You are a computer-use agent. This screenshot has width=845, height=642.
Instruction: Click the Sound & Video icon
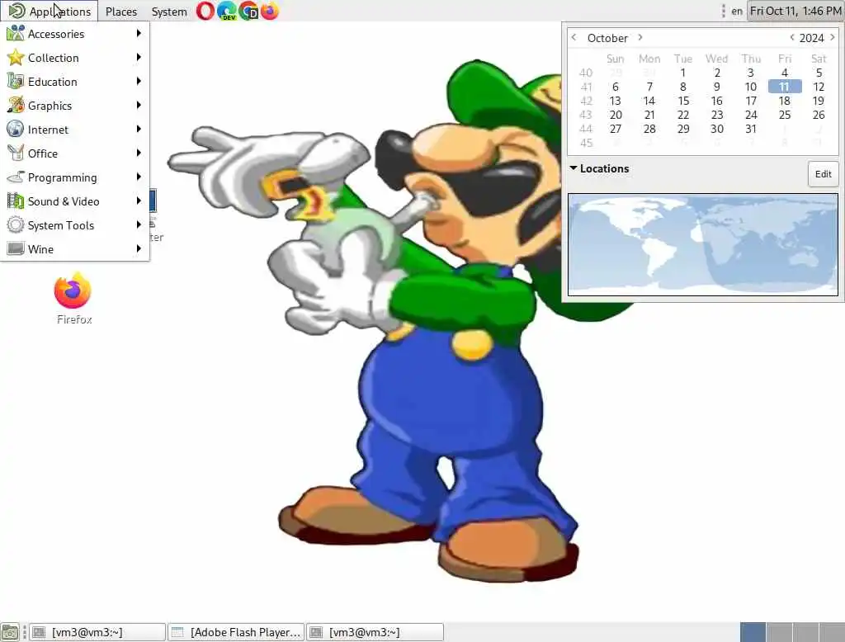click(16, 201)
